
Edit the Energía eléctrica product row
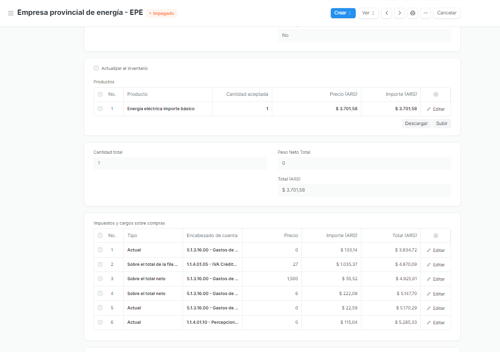(436, 109)
